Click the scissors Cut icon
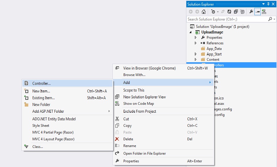This screenshot has width=277, height=167. coord(117,119)
